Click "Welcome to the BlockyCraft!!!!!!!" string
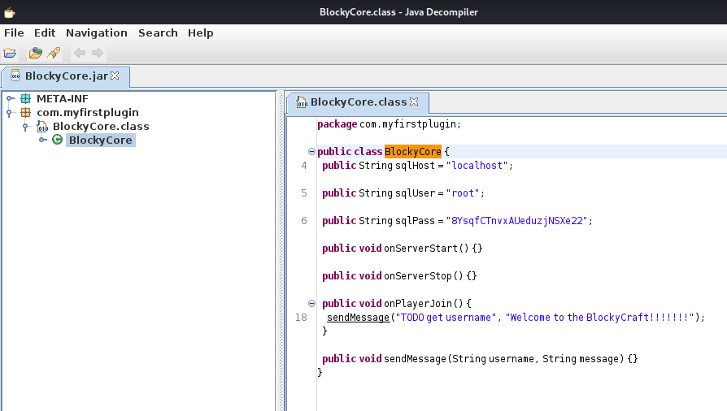727x411 pixels. click(599, 318)
